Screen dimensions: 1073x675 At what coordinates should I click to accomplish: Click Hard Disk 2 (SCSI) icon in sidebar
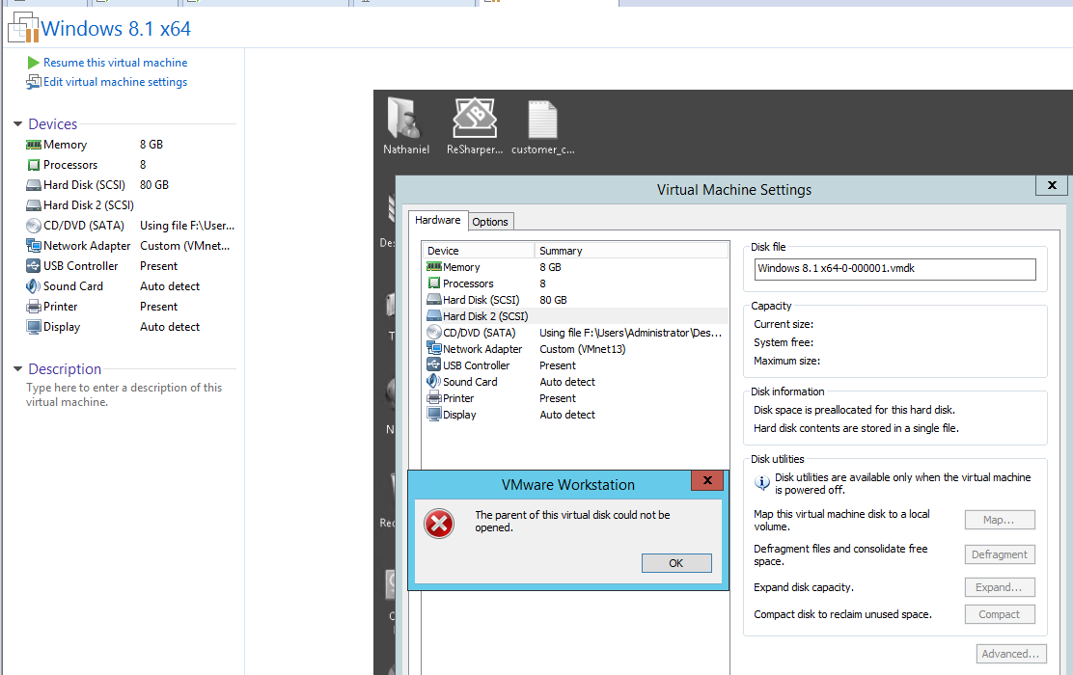click(34, 205)
